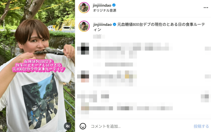The image size is (211, 132).
Task: Open the emoji picker smiley icon
Action: pyautogui.click(x=83, y=126)
